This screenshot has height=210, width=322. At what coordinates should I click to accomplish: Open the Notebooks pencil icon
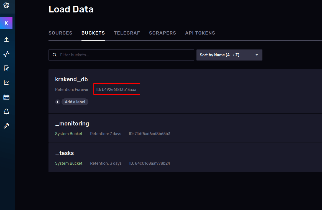coord(6,68)
